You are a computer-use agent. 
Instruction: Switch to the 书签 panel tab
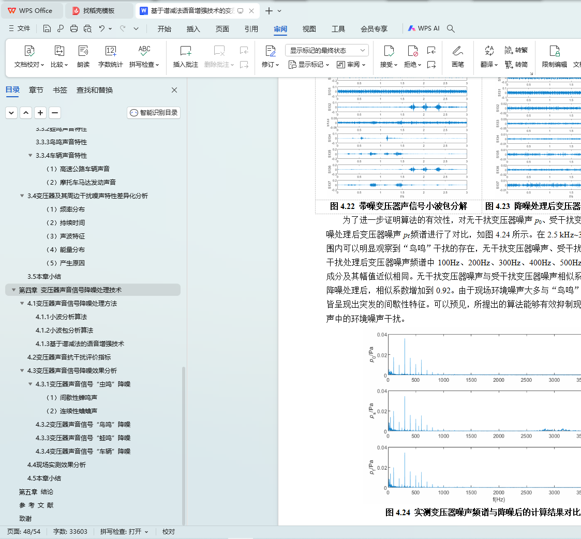pyautogui.click(x=59, y=90)
